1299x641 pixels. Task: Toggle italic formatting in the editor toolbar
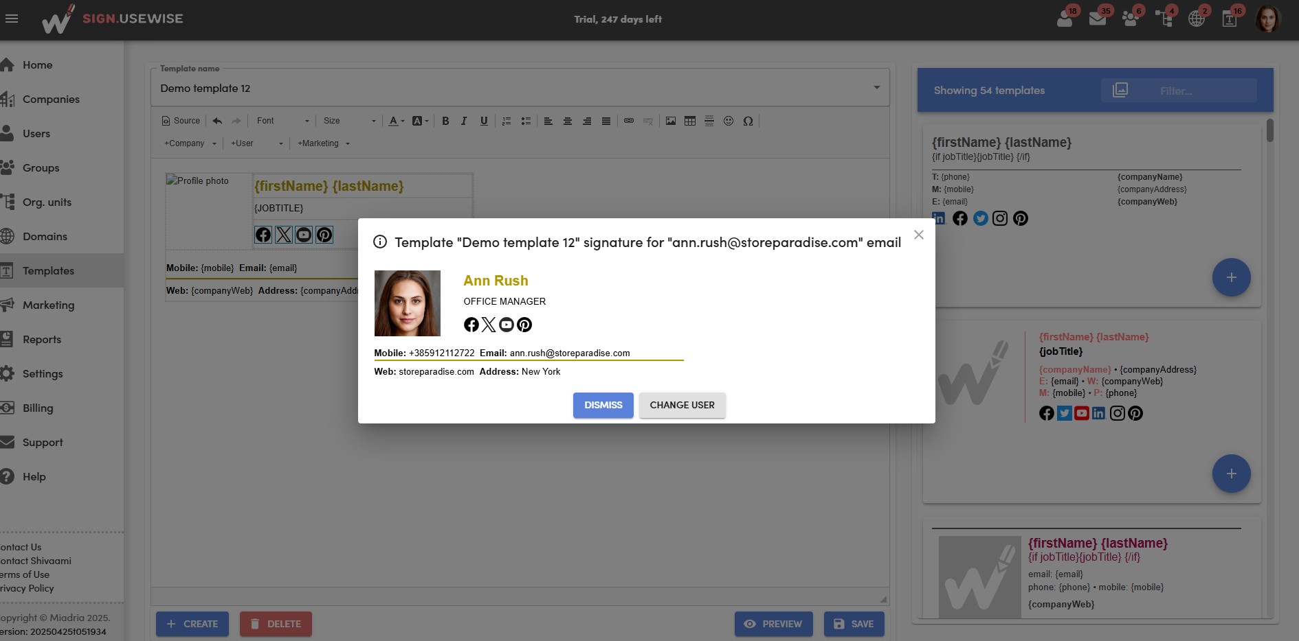point(464,121)
